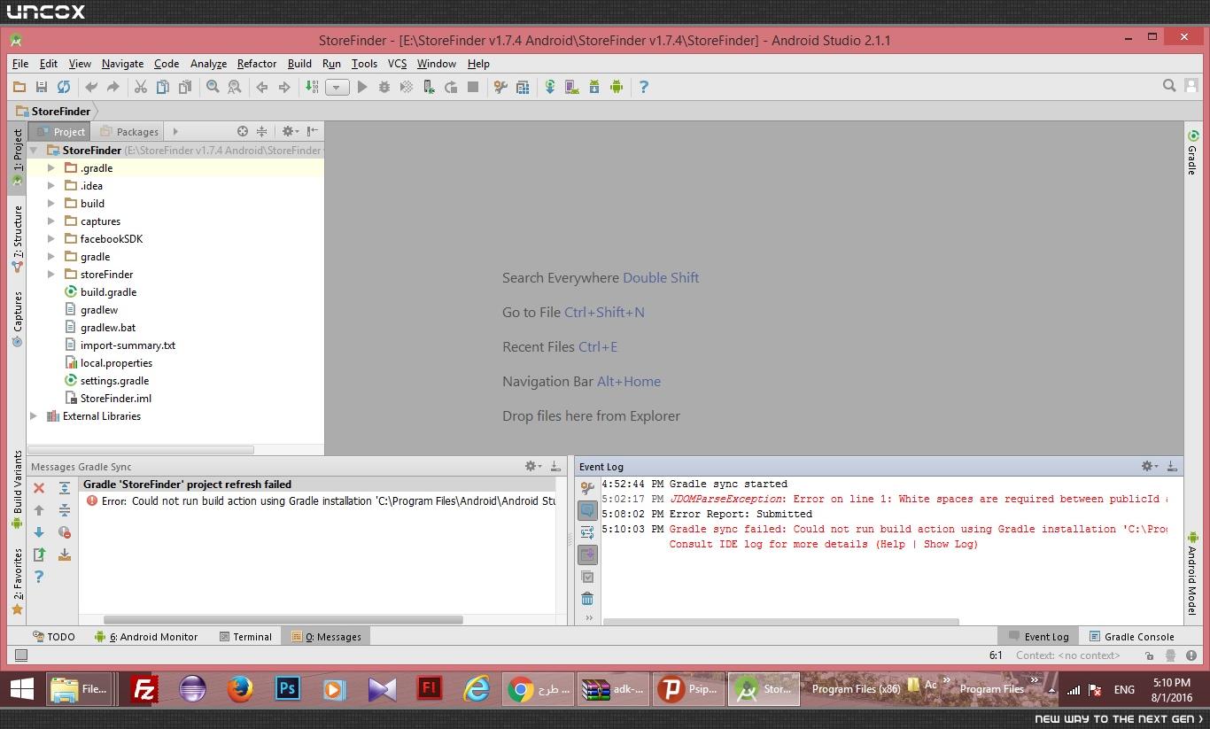Viewport: 1210px width, 729px height.
Task: Open the Gradle side panel
Action: tap(1192, 153)
